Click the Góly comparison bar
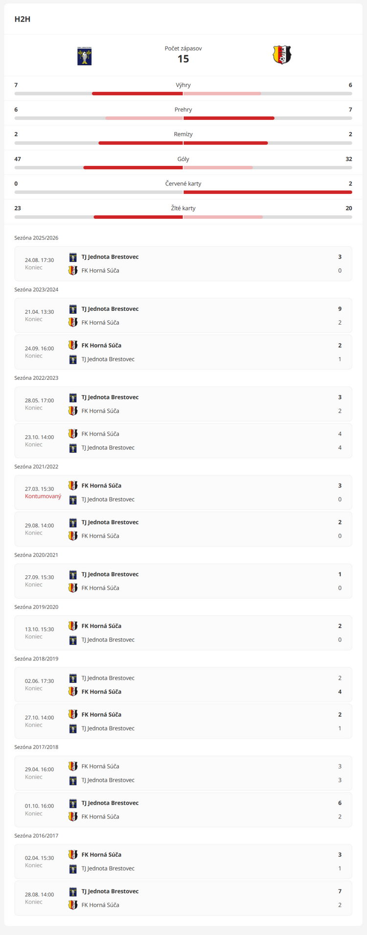This screenshot has width=367, height=935. point(183,167)
